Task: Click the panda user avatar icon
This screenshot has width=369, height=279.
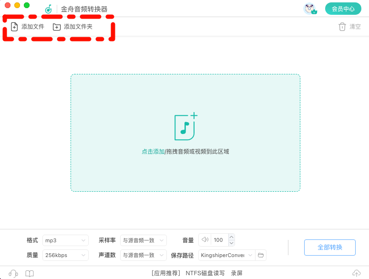Action: pos(310,9)
